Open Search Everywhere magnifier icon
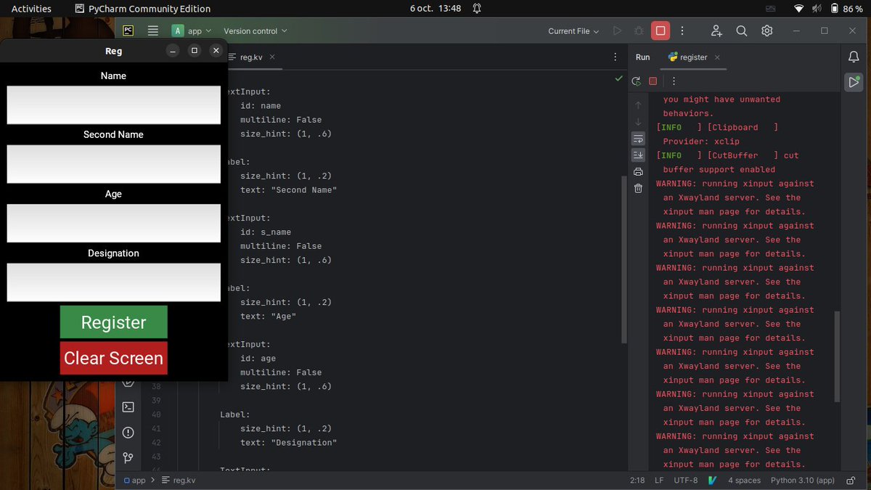Screen dimensions: 871x490 point(742,30)
